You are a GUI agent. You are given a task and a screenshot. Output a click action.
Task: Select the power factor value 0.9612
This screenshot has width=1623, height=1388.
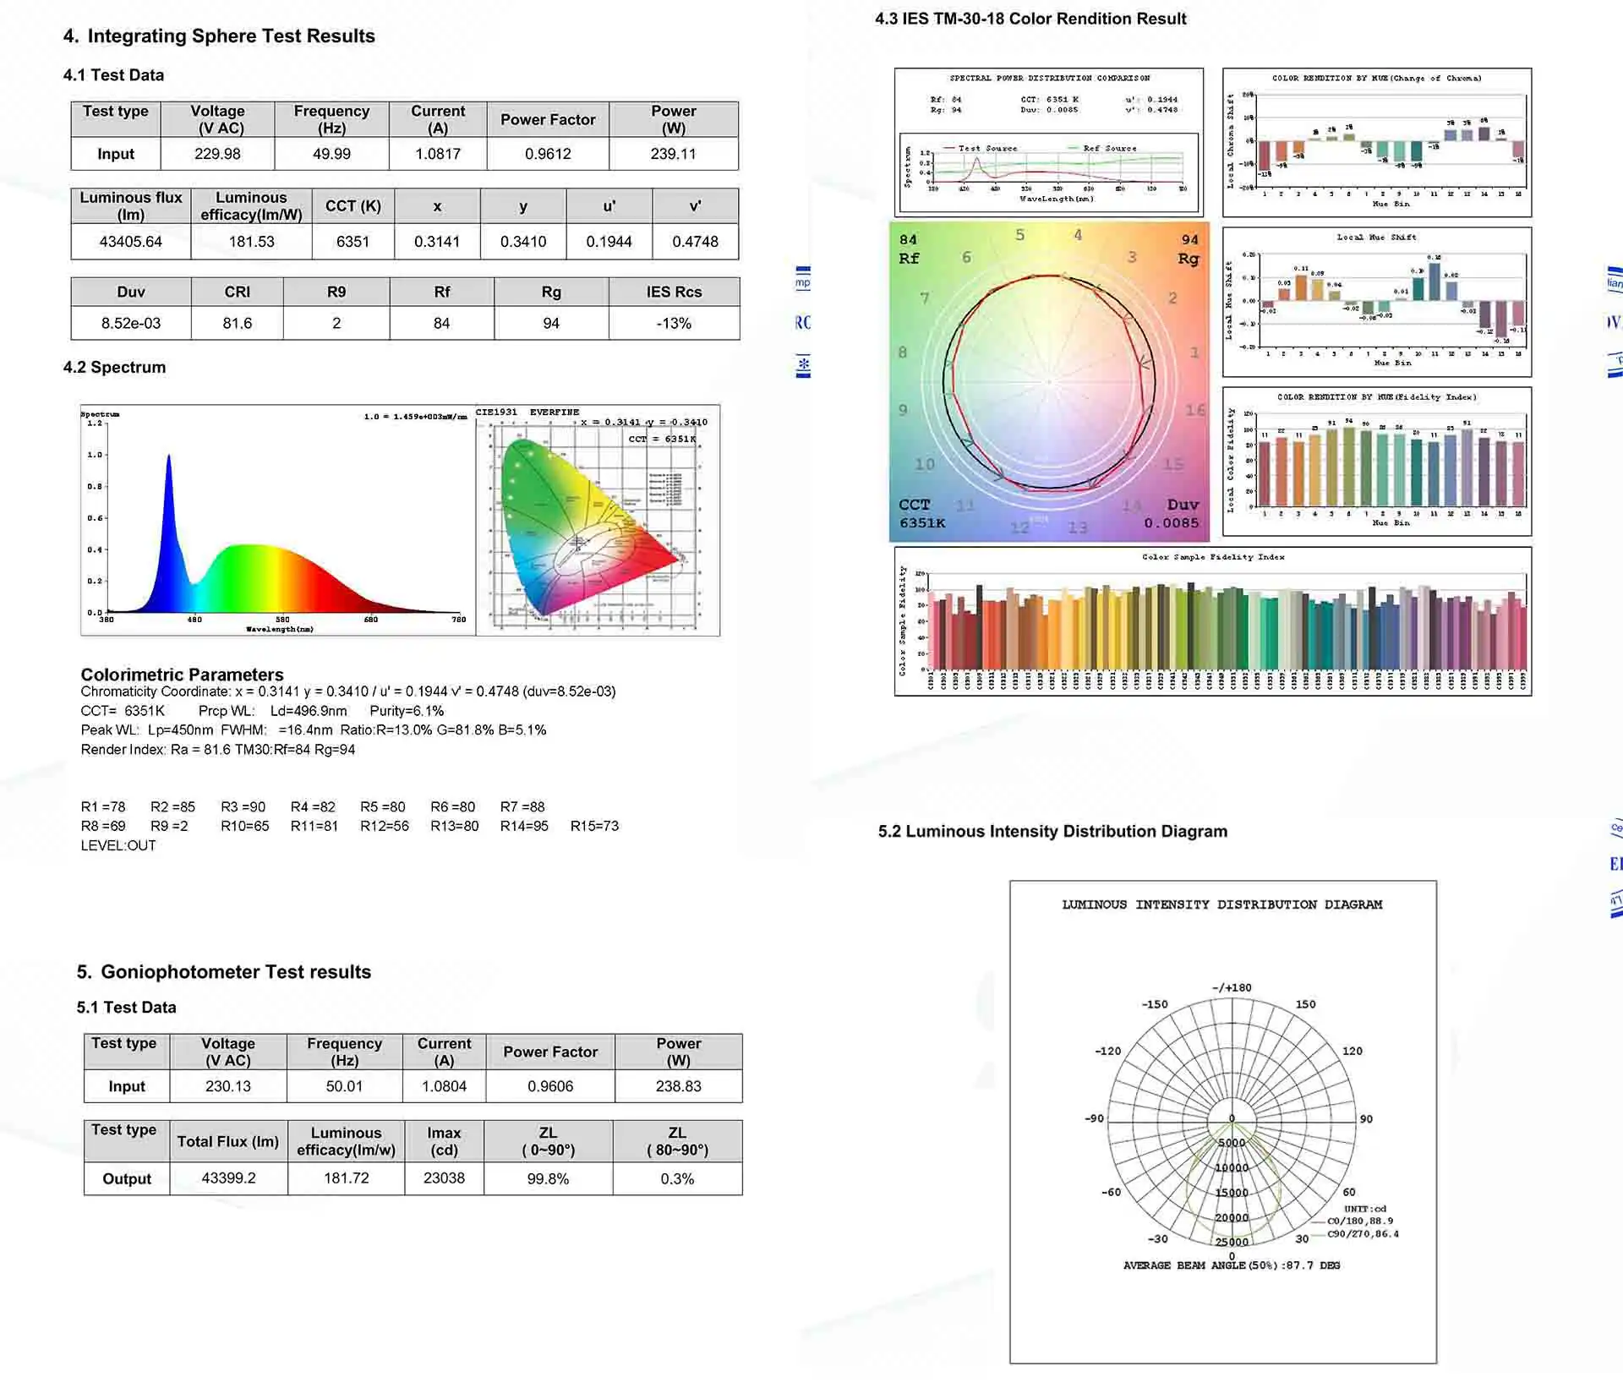(x=548, y=154)
